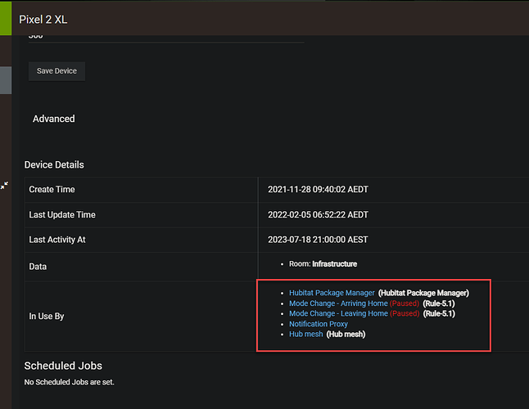The image size is (529, 409).
Task: Click the Last Update Time timestamp value
Action: (x=318, y=215)
